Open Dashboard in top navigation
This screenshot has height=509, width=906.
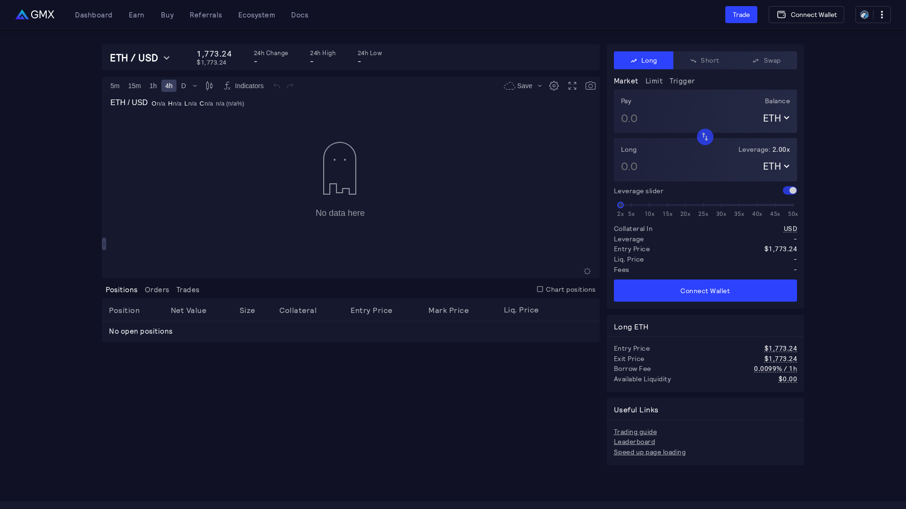tap(93, 15)
